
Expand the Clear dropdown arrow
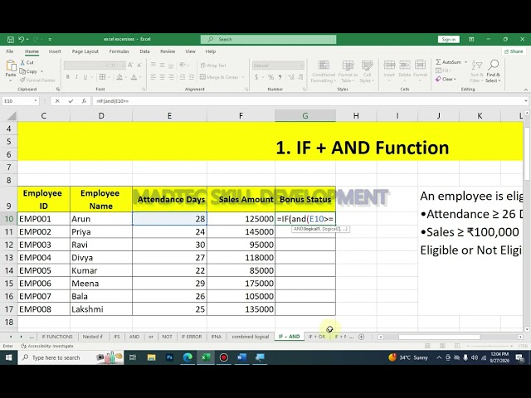click(455, 79)
